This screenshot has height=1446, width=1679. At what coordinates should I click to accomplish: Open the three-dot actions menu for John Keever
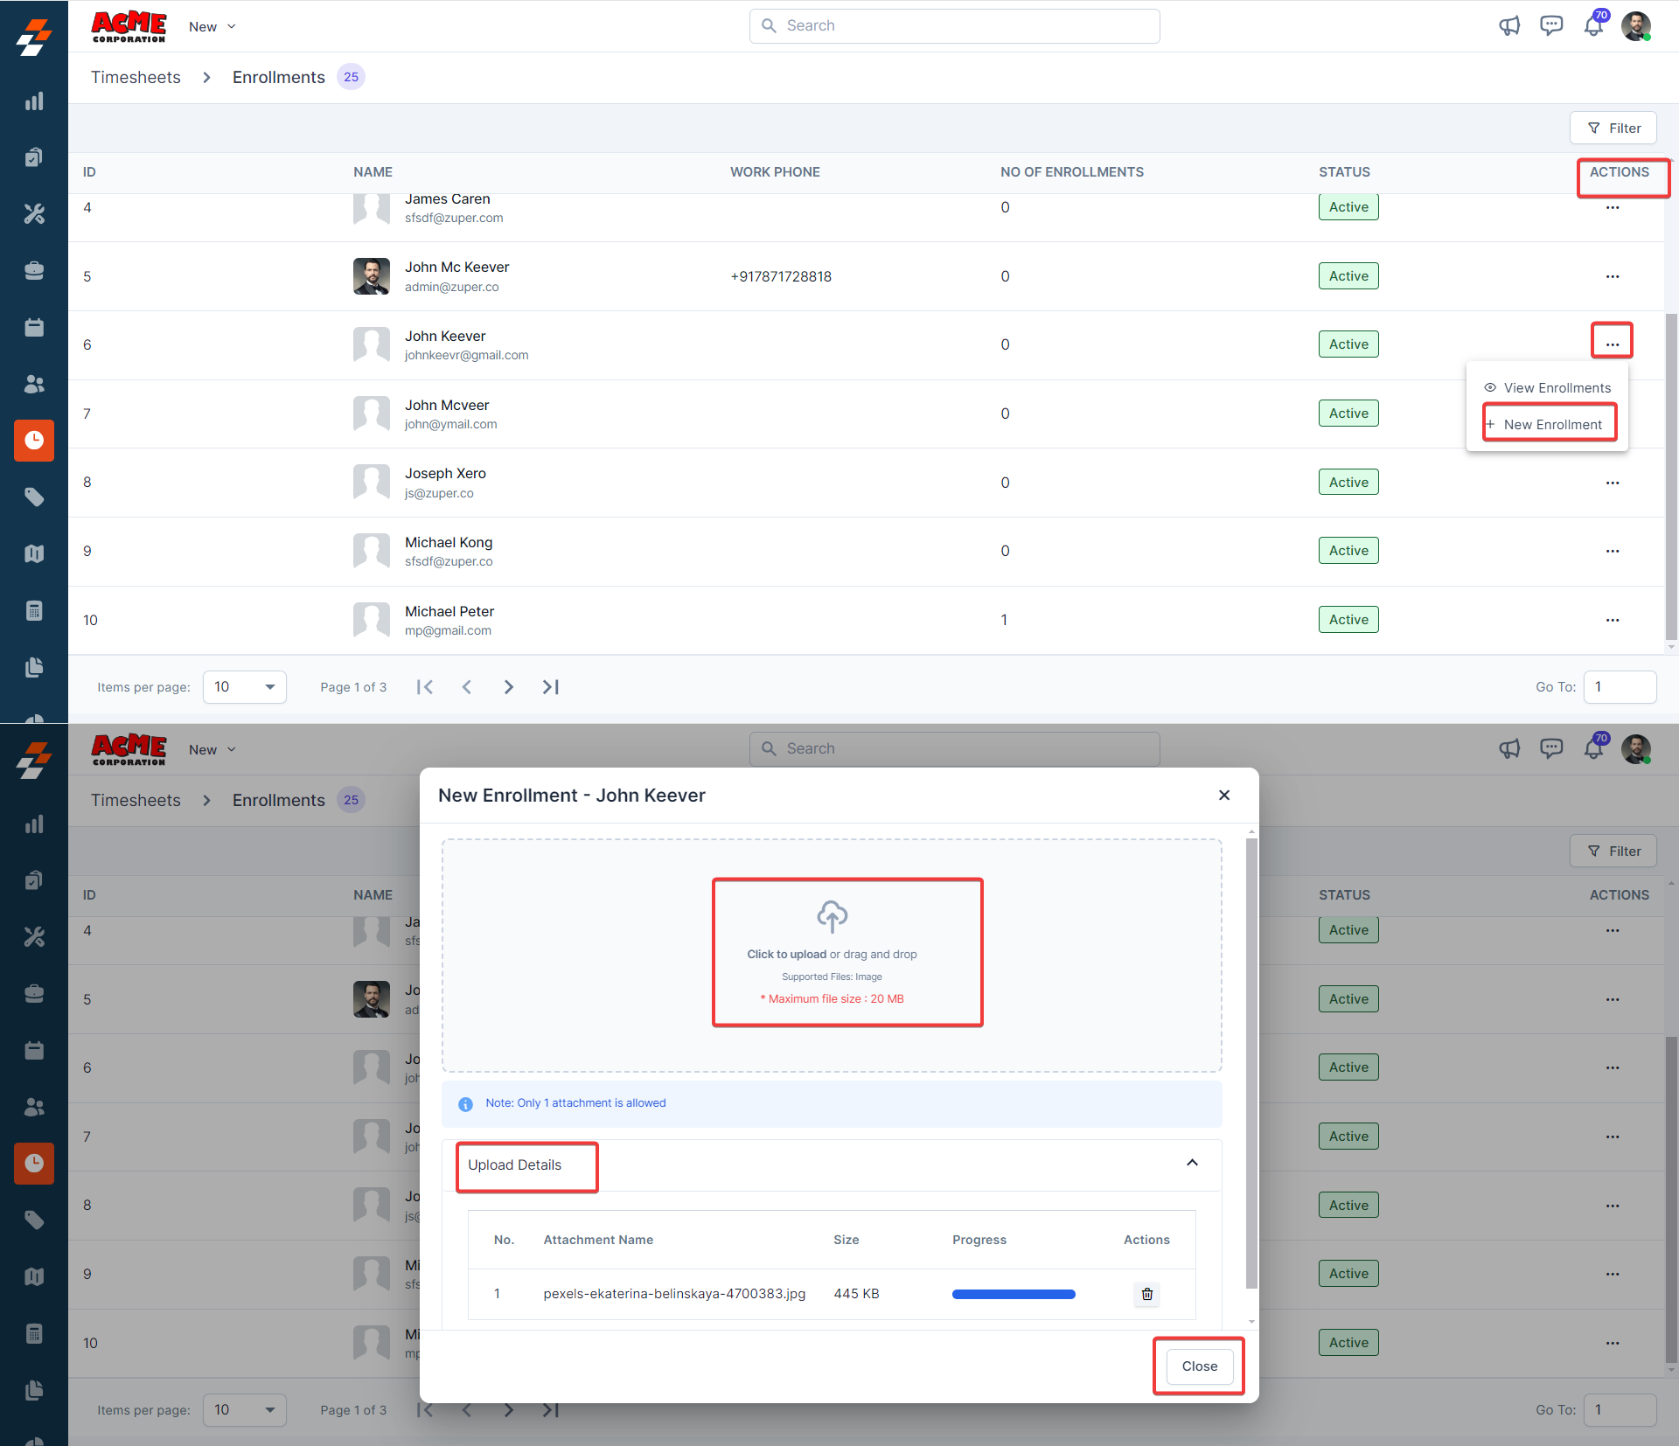[1612, 344]
